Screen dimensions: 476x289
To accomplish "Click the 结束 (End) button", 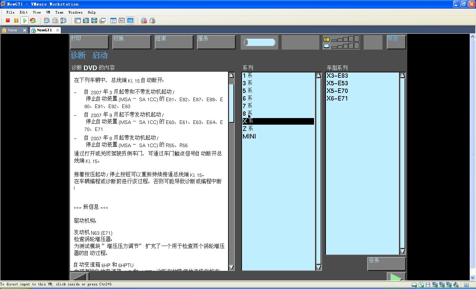I will (x=174, y=42).
